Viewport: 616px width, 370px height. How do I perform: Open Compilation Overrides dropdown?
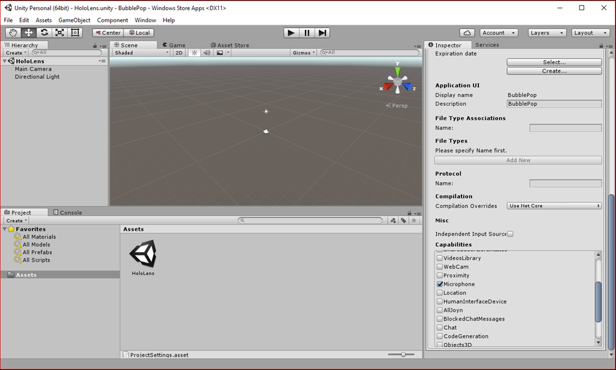(x=554, y=206)
